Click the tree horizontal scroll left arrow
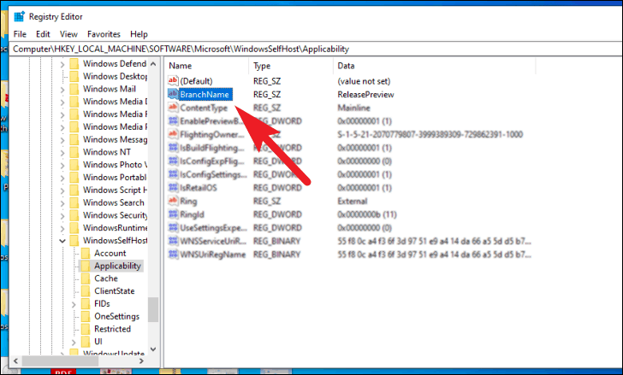 click(16, 361)
